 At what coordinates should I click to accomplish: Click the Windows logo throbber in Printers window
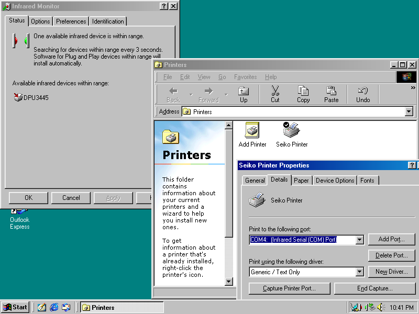click(x=406, y=77)
